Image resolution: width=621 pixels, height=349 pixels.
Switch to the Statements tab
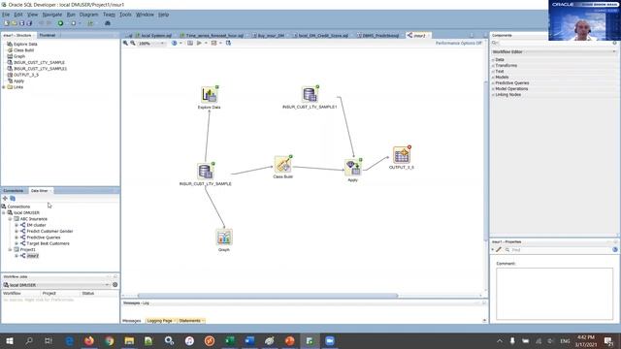click(190, 321)
